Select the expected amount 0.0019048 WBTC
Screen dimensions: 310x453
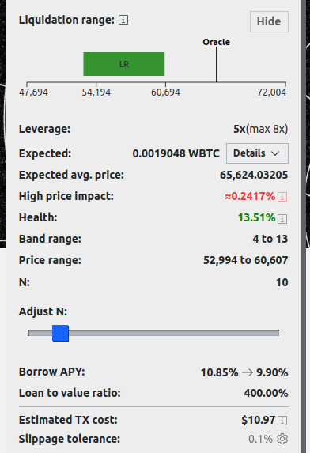pos(176,153)
